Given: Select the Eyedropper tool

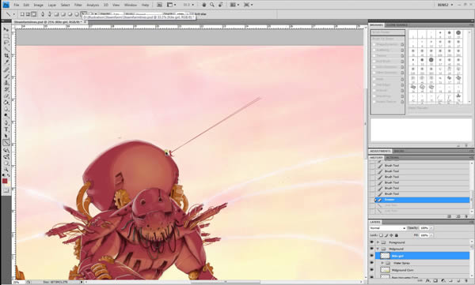Looking at the screenshot, I should click(6, 62).
